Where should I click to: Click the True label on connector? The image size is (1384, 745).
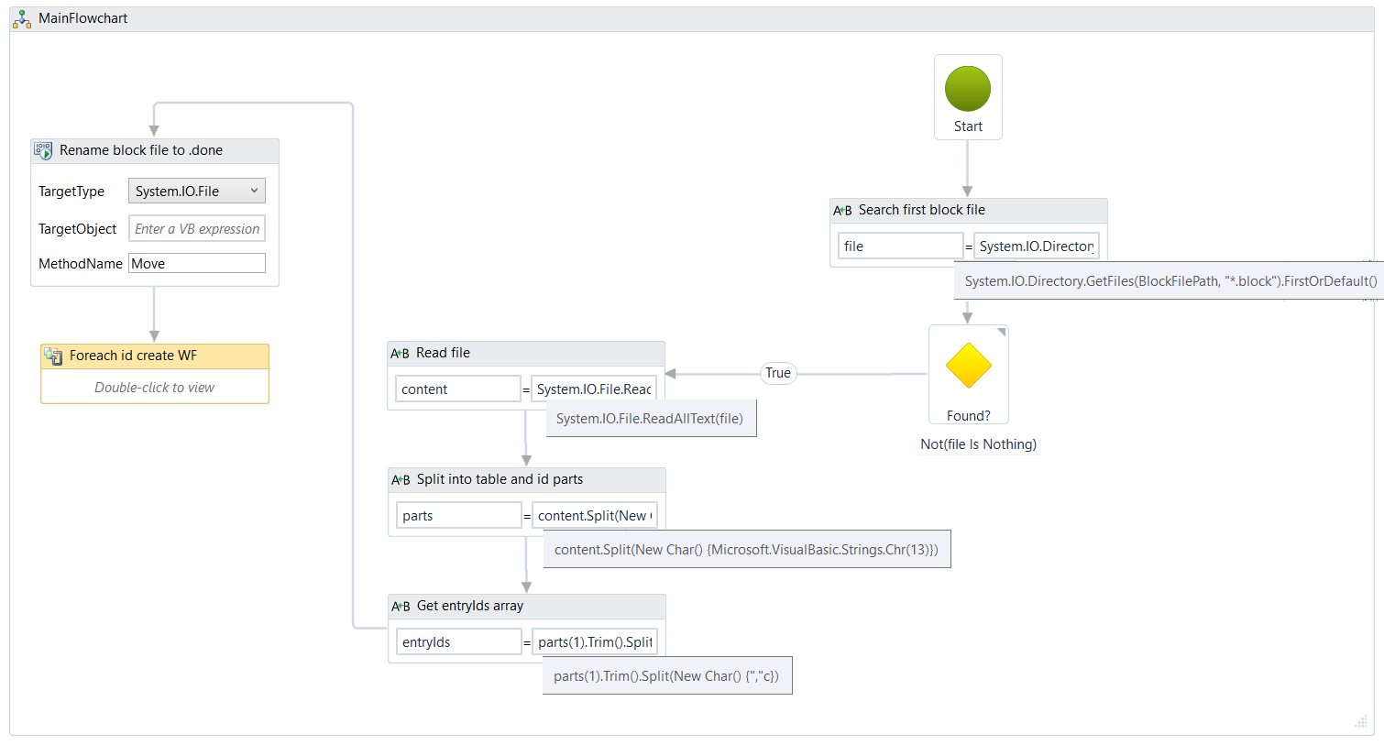pyautogui.click(x=778, y=373)
